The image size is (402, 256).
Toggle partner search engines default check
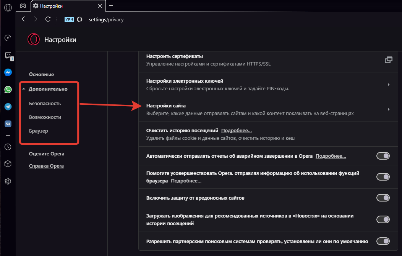pyautogui.click(x=383, y=241)
